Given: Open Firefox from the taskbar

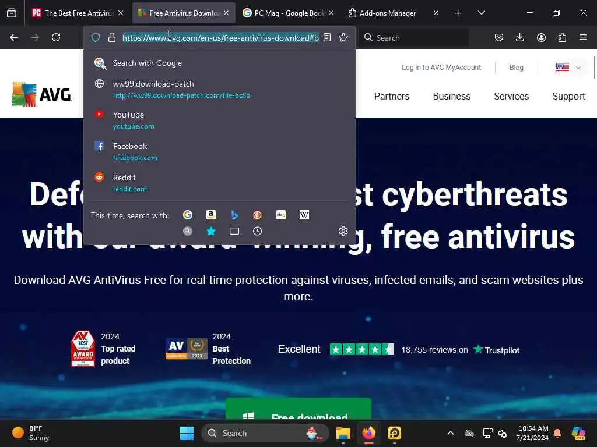Looking at the screenshot, I should pyautogui.click(x=368, y=433).
